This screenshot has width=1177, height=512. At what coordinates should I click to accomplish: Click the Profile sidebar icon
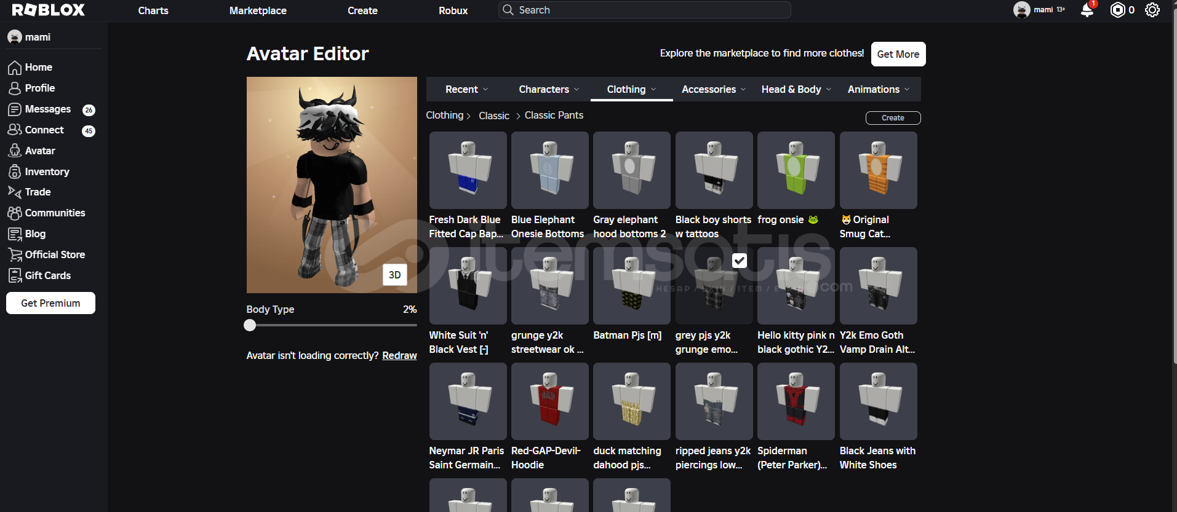[x=15, y=89]
